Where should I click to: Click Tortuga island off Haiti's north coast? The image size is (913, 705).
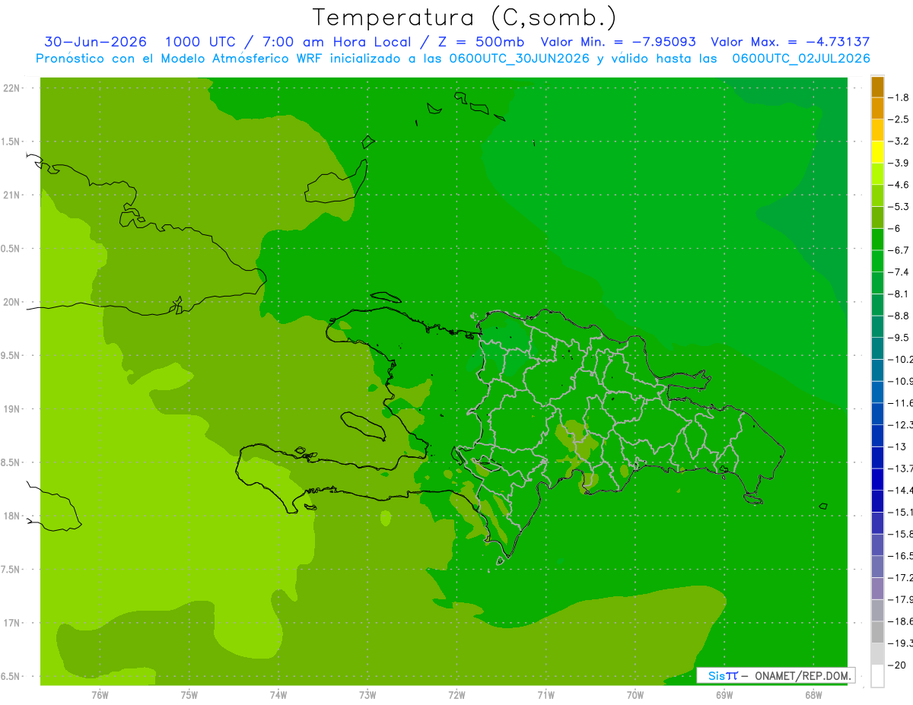pos(387,297)
